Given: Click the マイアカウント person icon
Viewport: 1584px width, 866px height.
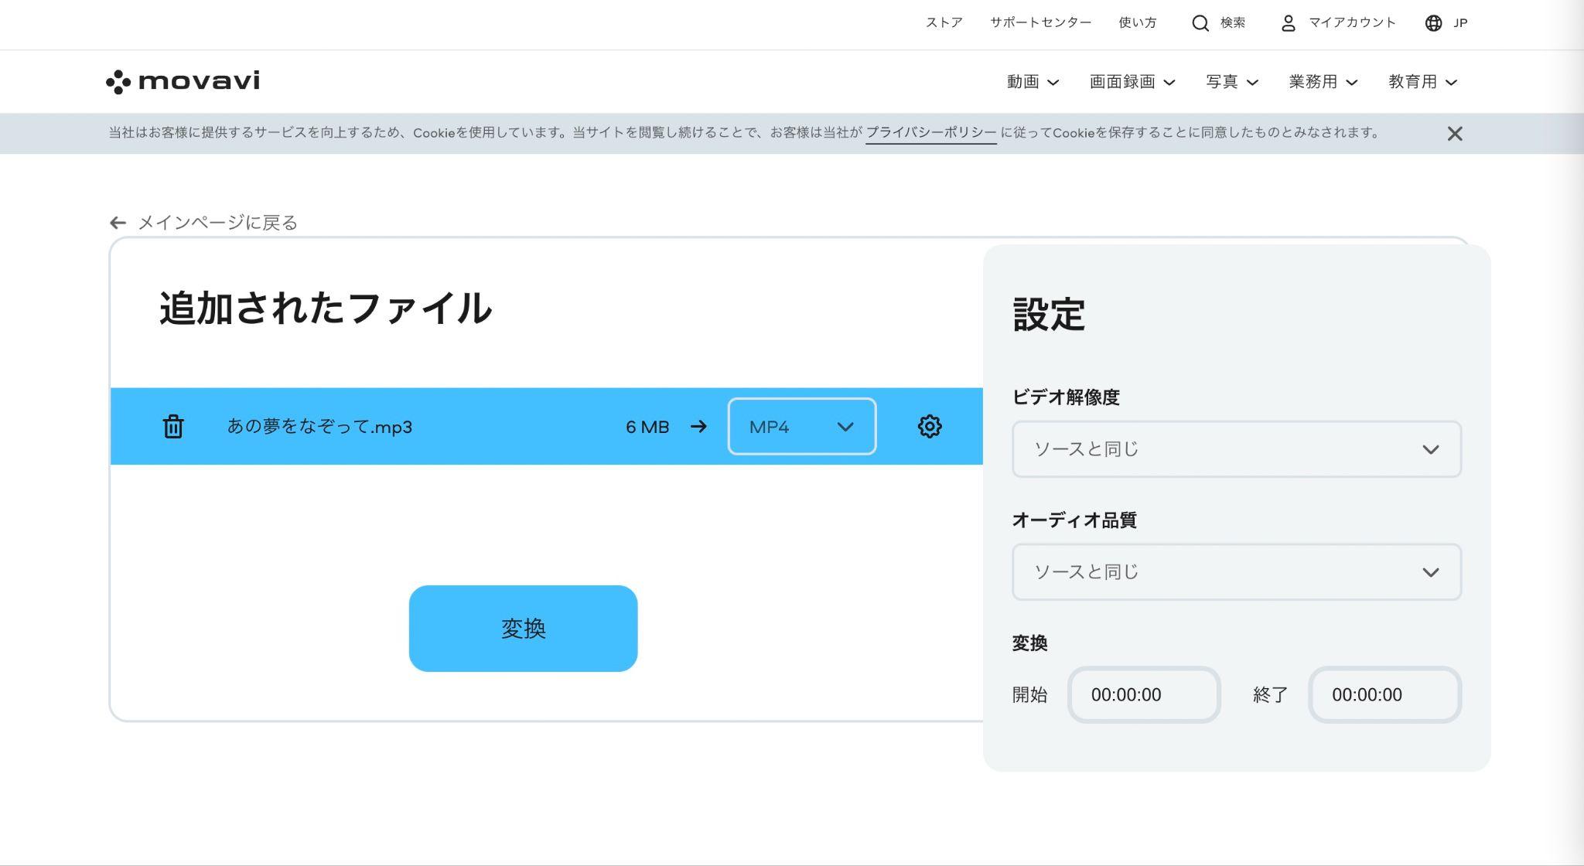Looking at the screenshot, I should click(x=1288, y=23).
